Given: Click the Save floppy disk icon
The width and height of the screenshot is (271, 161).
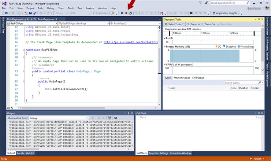Looking at the screenshot, I should pos(30,13).
